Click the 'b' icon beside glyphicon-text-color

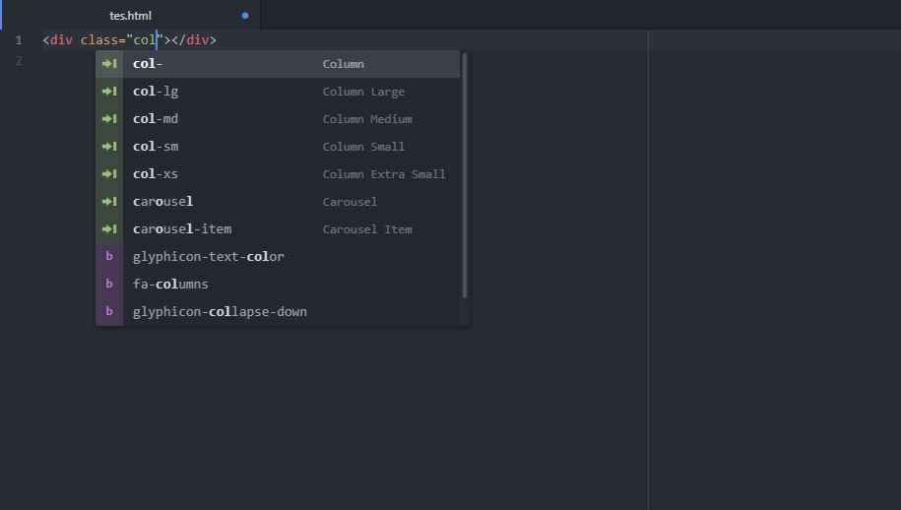pos(109,256)
